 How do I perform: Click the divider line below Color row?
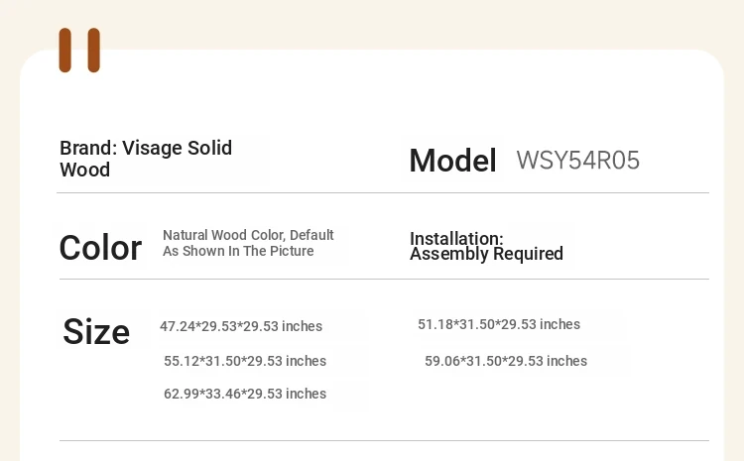pos(384,280)
